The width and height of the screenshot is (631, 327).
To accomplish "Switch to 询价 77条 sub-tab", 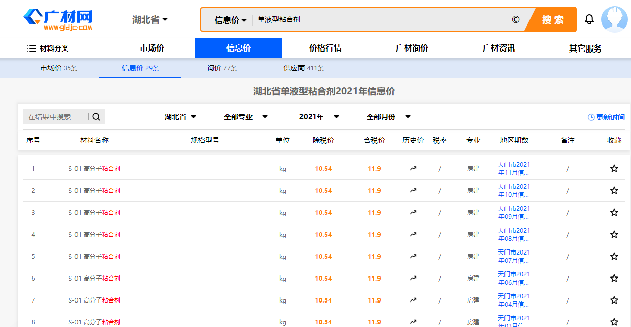I will pos(222,68).
